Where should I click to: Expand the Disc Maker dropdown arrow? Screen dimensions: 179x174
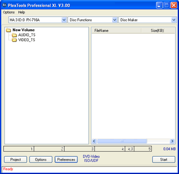pos(174,20)
